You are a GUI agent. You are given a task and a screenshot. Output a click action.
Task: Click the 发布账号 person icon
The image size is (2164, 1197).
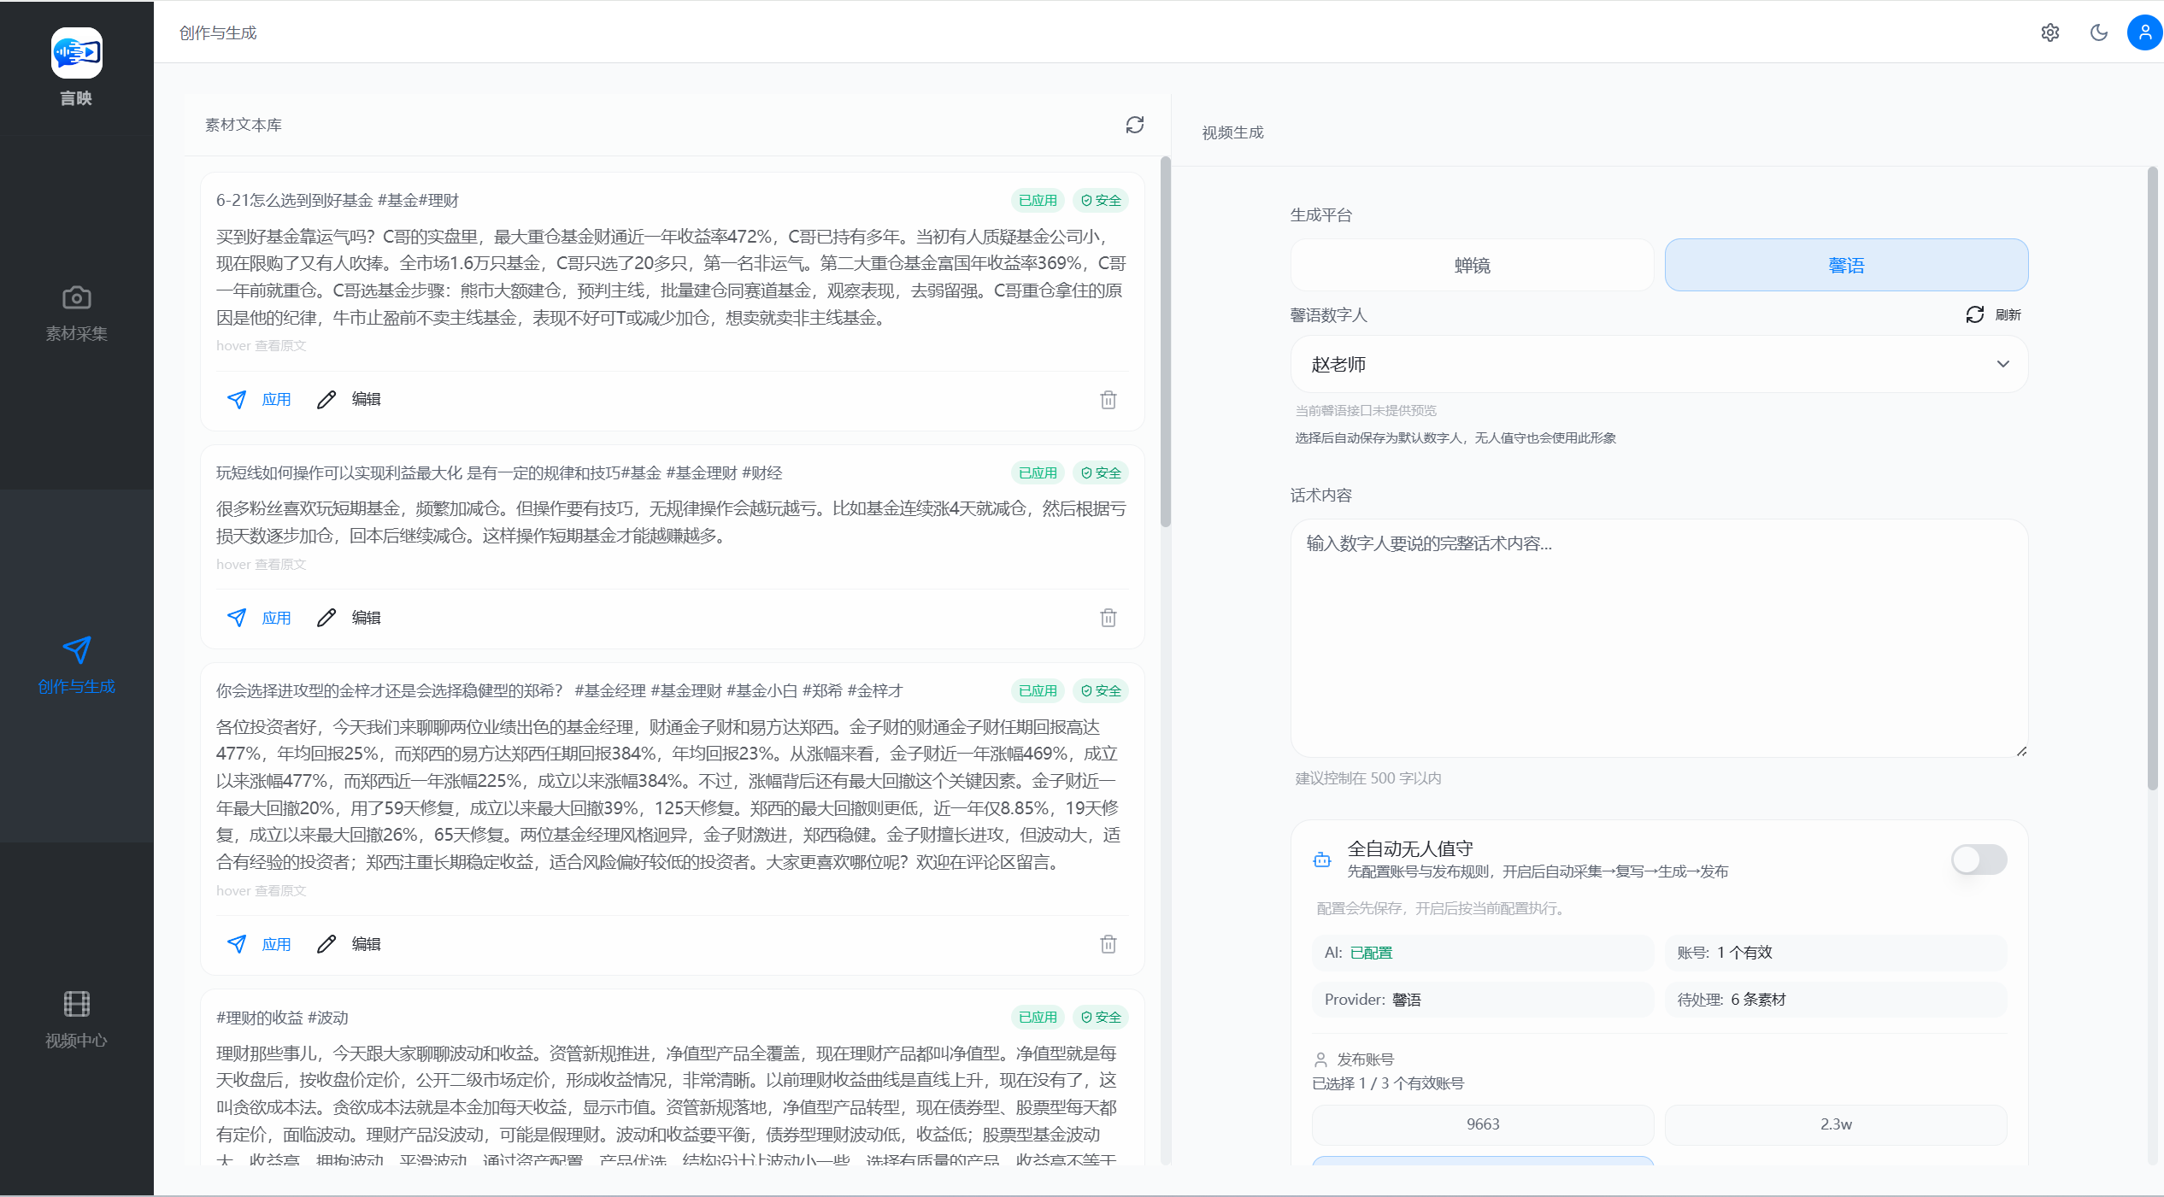point(1320,1059)
